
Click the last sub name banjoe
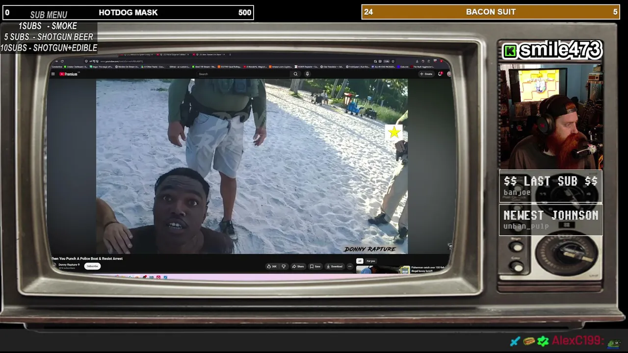click(x=517, y=193)
